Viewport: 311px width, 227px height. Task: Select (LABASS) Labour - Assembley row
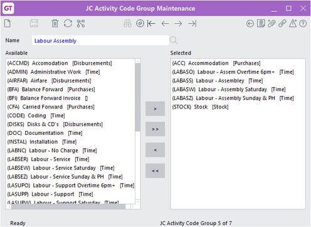(x=238, y=81)
